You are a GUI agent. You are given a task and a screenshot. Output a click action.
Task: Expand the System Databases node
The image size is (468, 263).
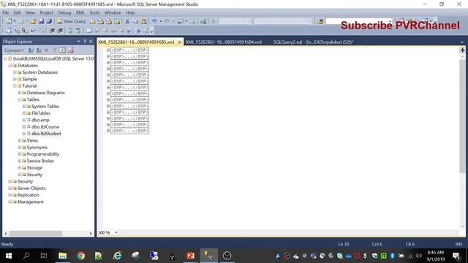[x=15, y=72]
